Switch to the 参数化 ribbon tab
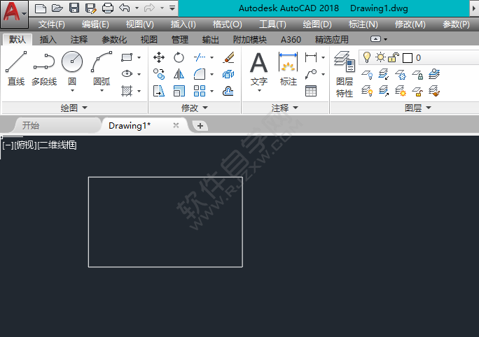The image size is (479, 337). [114, 39]
